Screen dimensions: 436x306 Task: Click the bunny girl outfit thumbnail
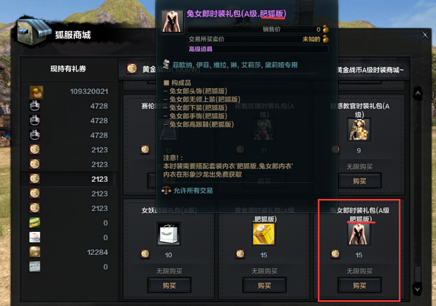tap(359, 234)
